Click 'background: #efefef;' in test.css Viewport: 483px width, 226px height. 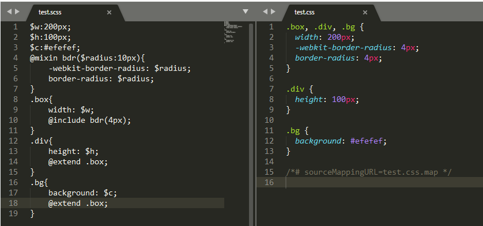point(341,141)
